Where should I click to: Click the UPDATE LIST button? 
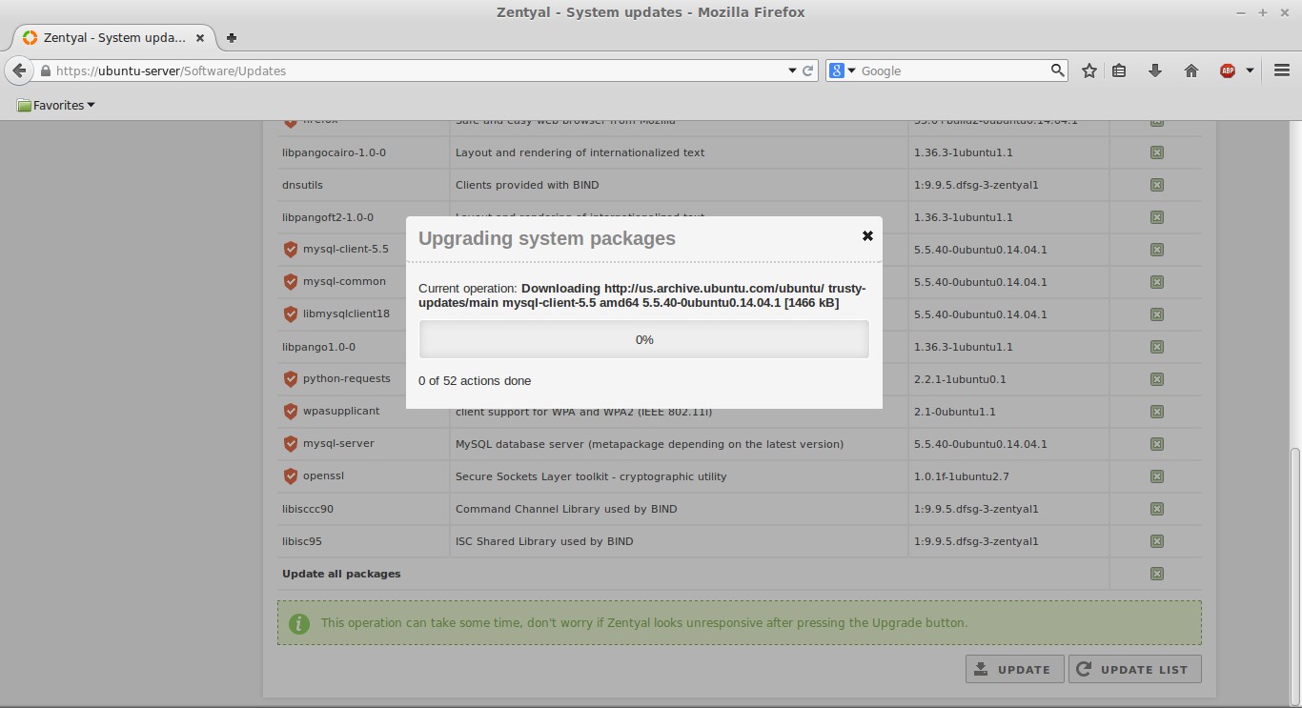coord(1135,669)
